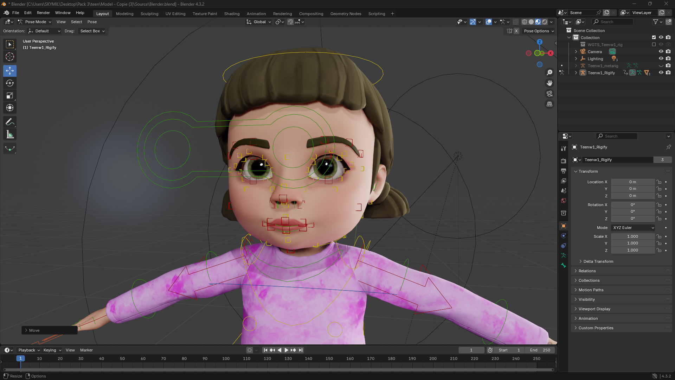
Task: Play the animation forward
Action: pyautogui.click(x=286, y=350)
